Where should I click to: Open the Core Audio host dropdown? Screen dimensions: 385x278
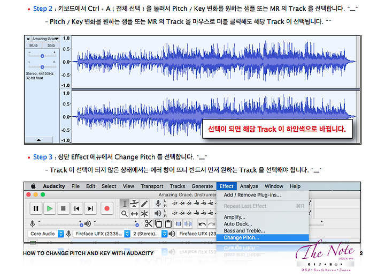45,234
